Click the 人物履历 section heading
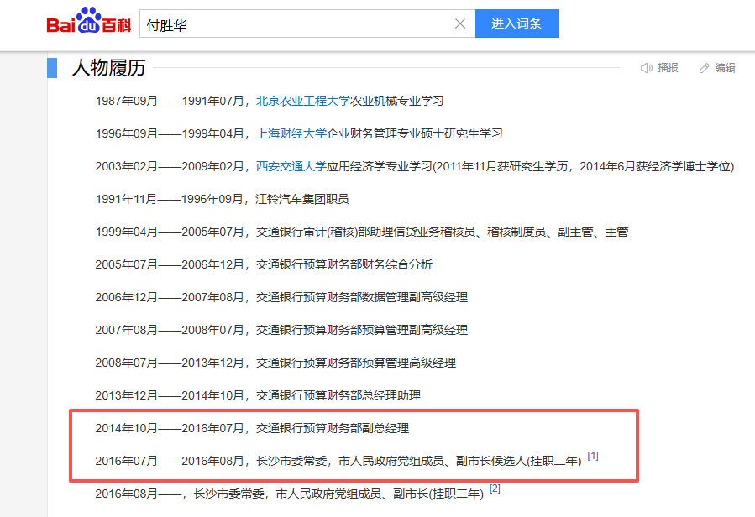The height and width of the screenshot is (517, 755). (109, 67)
